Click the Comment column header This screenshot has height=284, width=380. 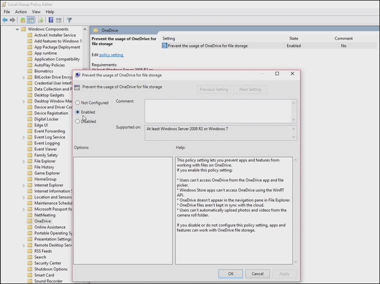tap(344, 38)
